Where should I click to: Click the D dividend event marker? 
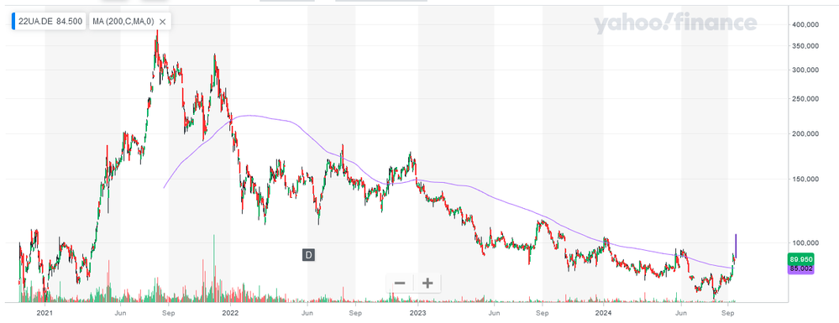pos(308,255)
